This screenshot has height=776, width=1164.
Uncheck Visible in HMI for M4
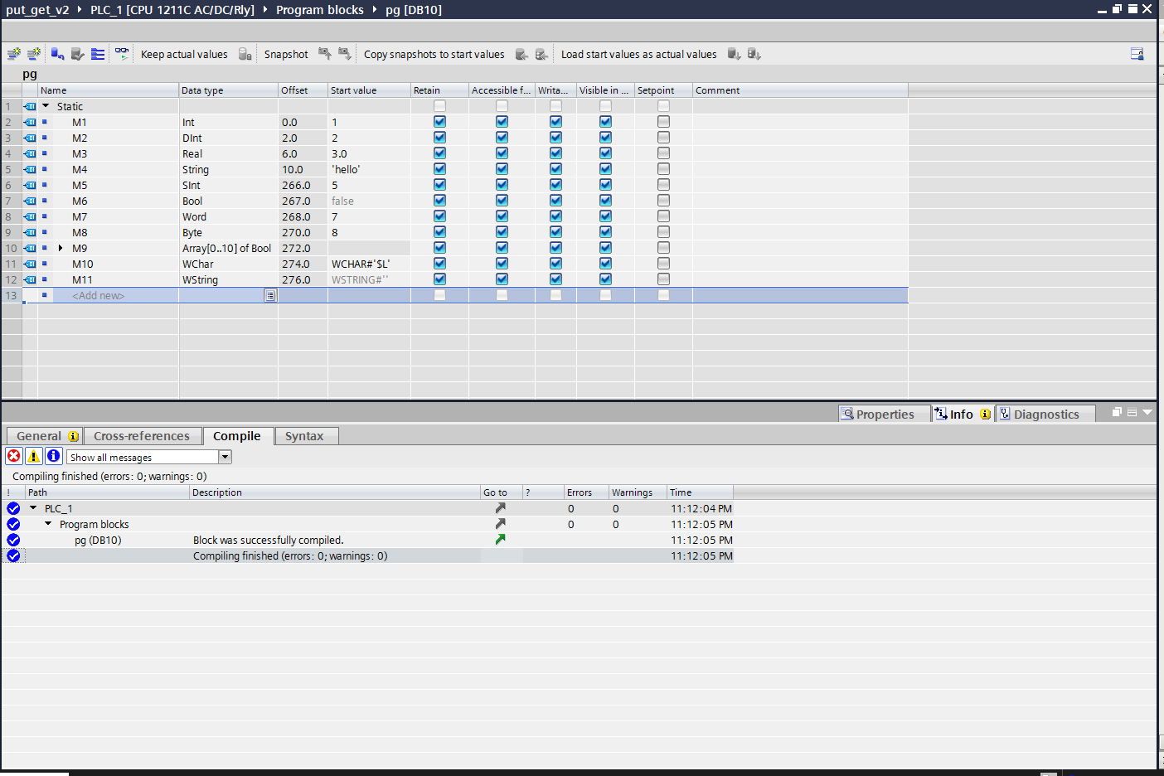coord(605,169)
